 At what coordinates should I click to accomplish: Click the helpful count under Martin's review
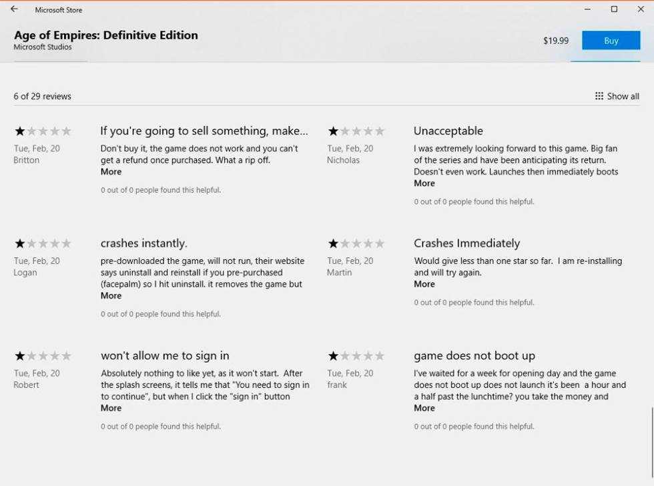click(x=474, y=302)
